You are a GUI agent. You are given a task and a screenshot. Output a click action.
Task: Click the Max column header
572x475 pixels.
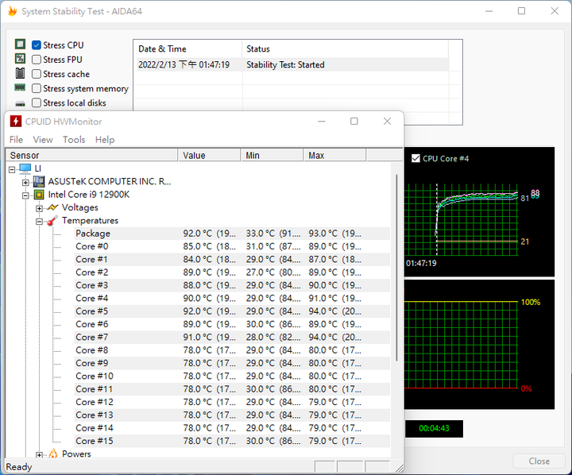click(x=334, y=155)
